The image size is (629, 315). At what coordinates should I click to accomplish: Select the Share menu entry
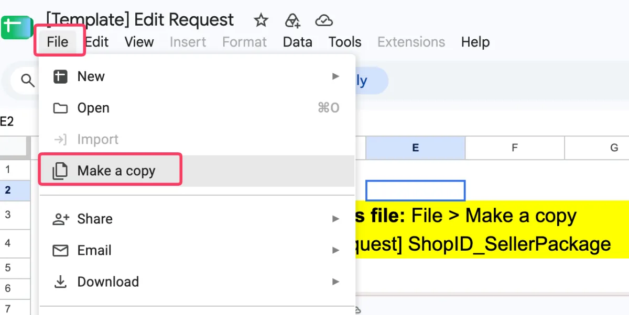(197, 219)
